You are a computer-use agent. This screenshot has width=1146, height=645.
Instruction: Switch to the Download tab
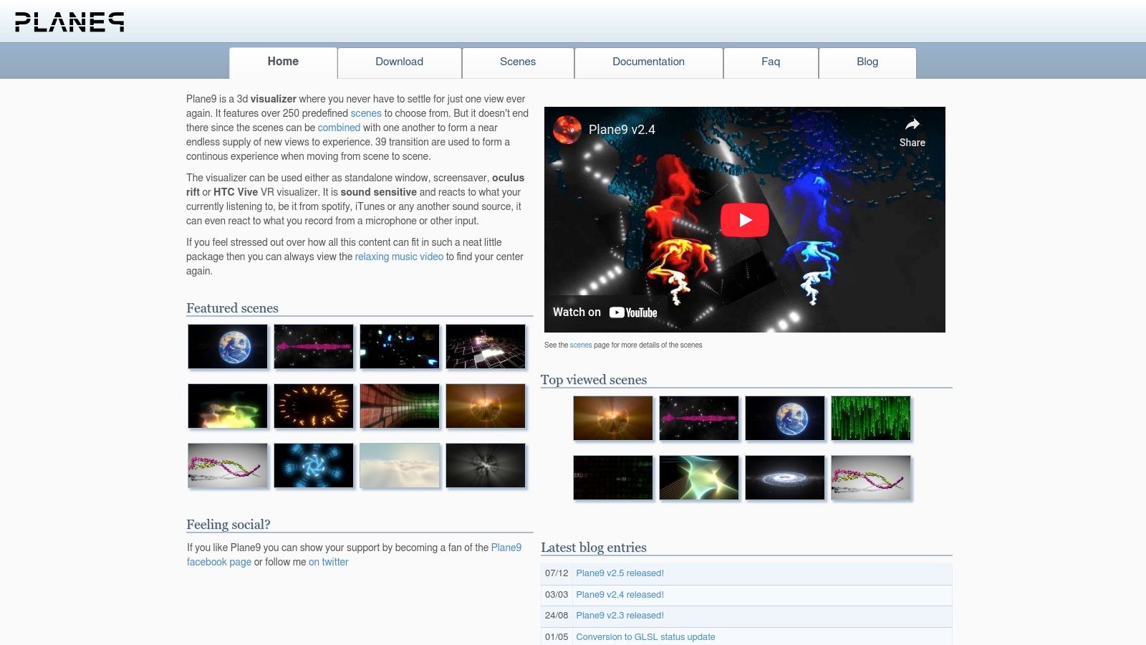point(399,62)
